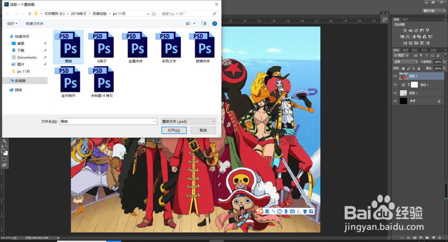Hide 图层 1 layer
This screenshot has width=448, height=242.
395,93
